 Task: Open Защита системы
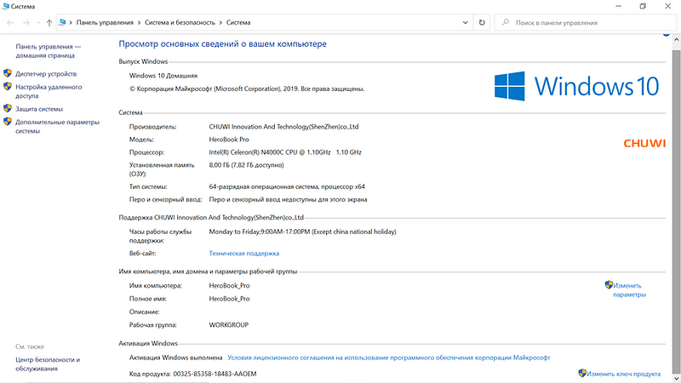[39, 109]
